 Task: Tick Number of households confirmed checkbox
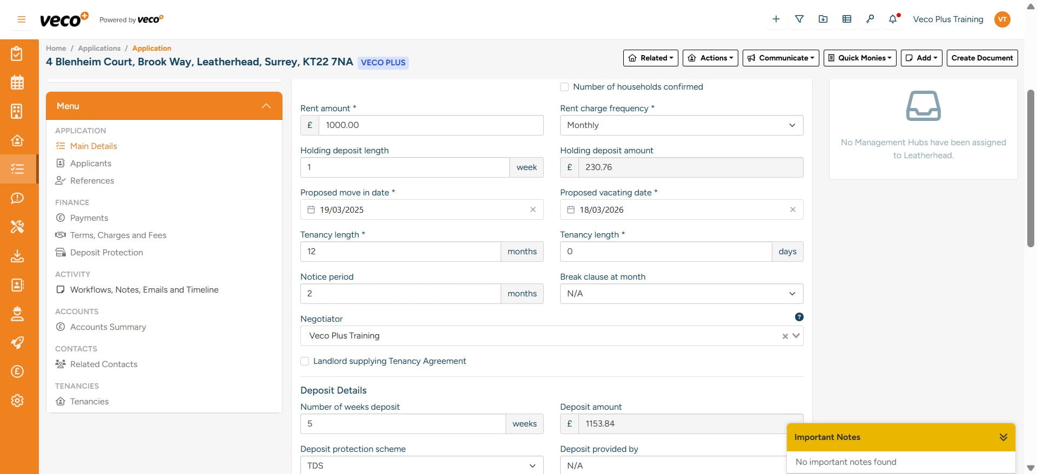[x=564, y=87]
